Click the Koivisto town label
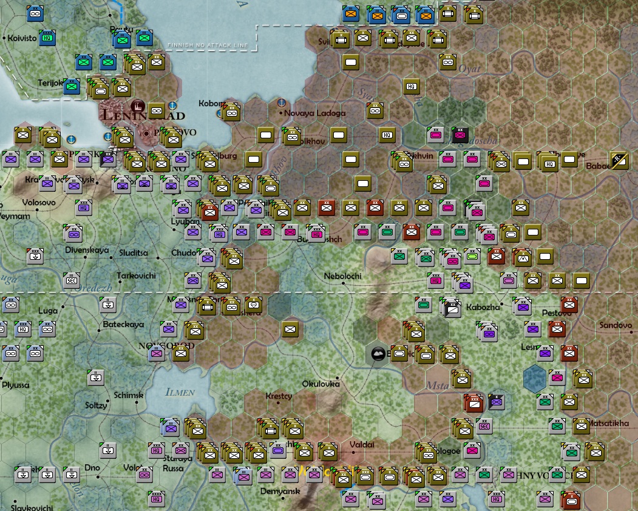The image size is (638, 511). point(22,38)
